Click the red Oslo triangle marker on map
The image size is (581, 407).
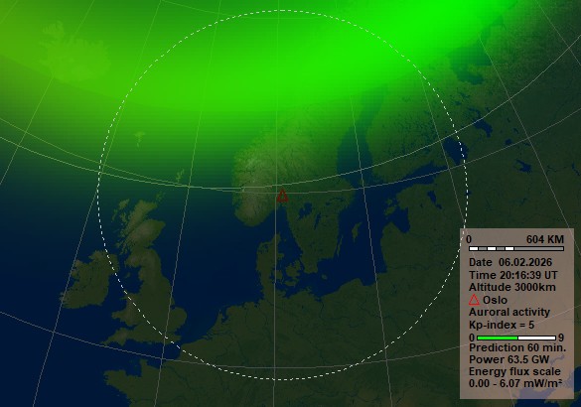282,196
